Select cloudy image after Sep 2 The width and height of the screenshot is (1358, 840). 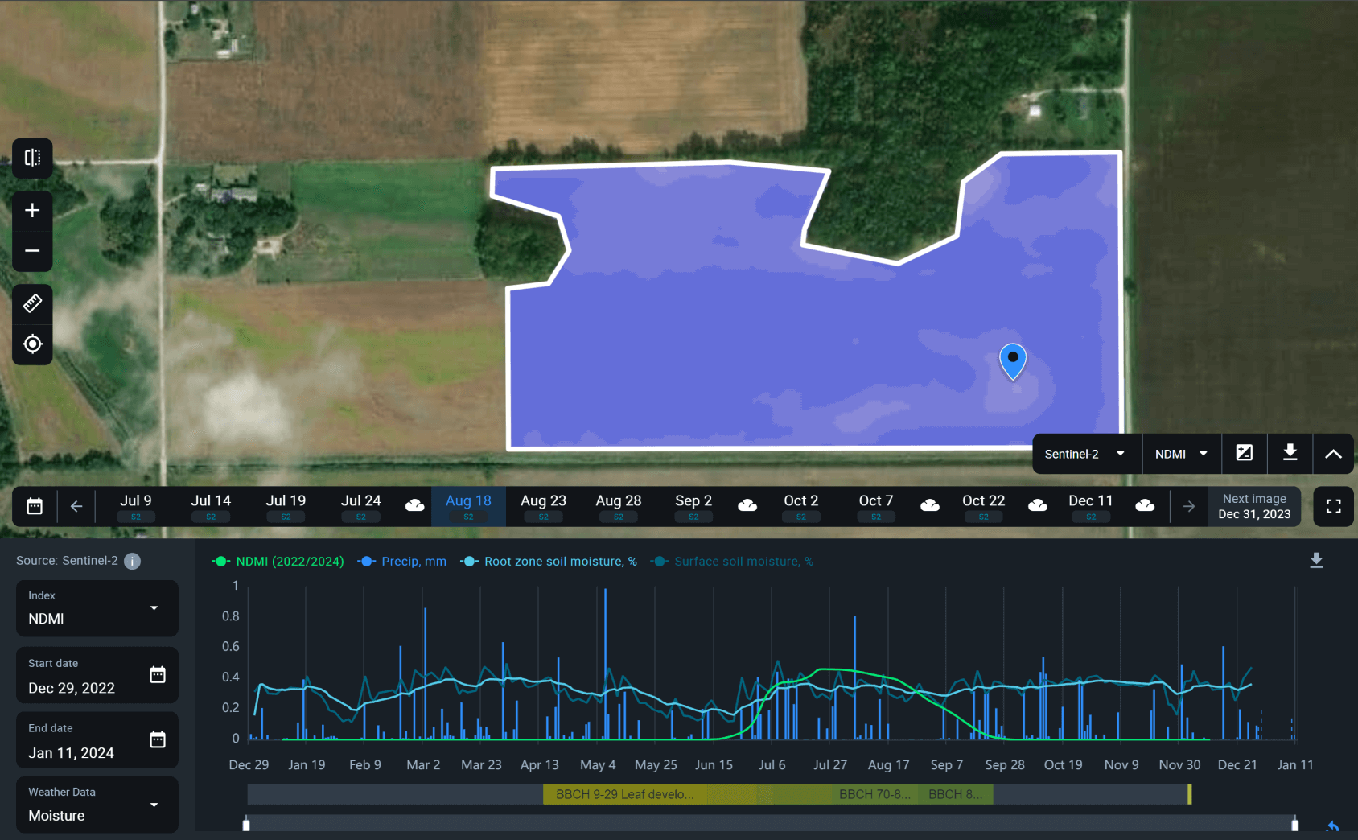(747, 506)
